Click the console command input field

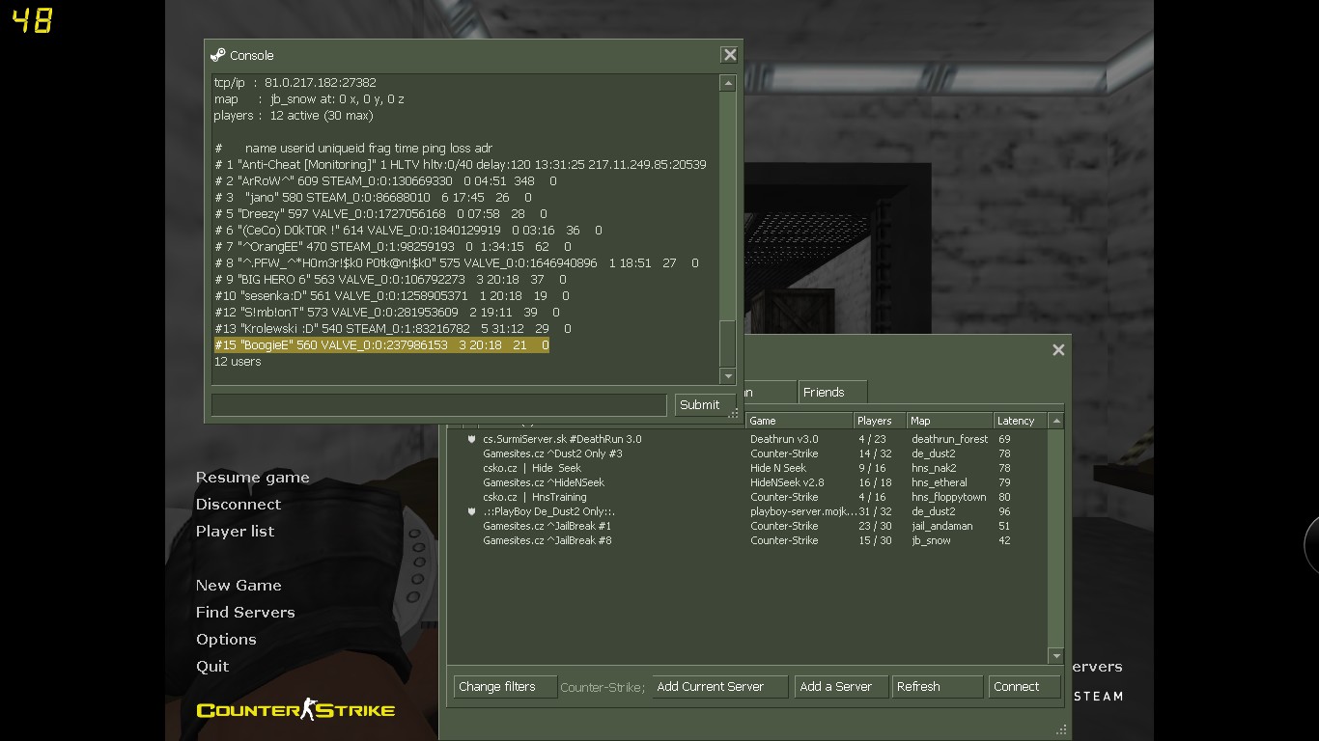pos(438,405)
